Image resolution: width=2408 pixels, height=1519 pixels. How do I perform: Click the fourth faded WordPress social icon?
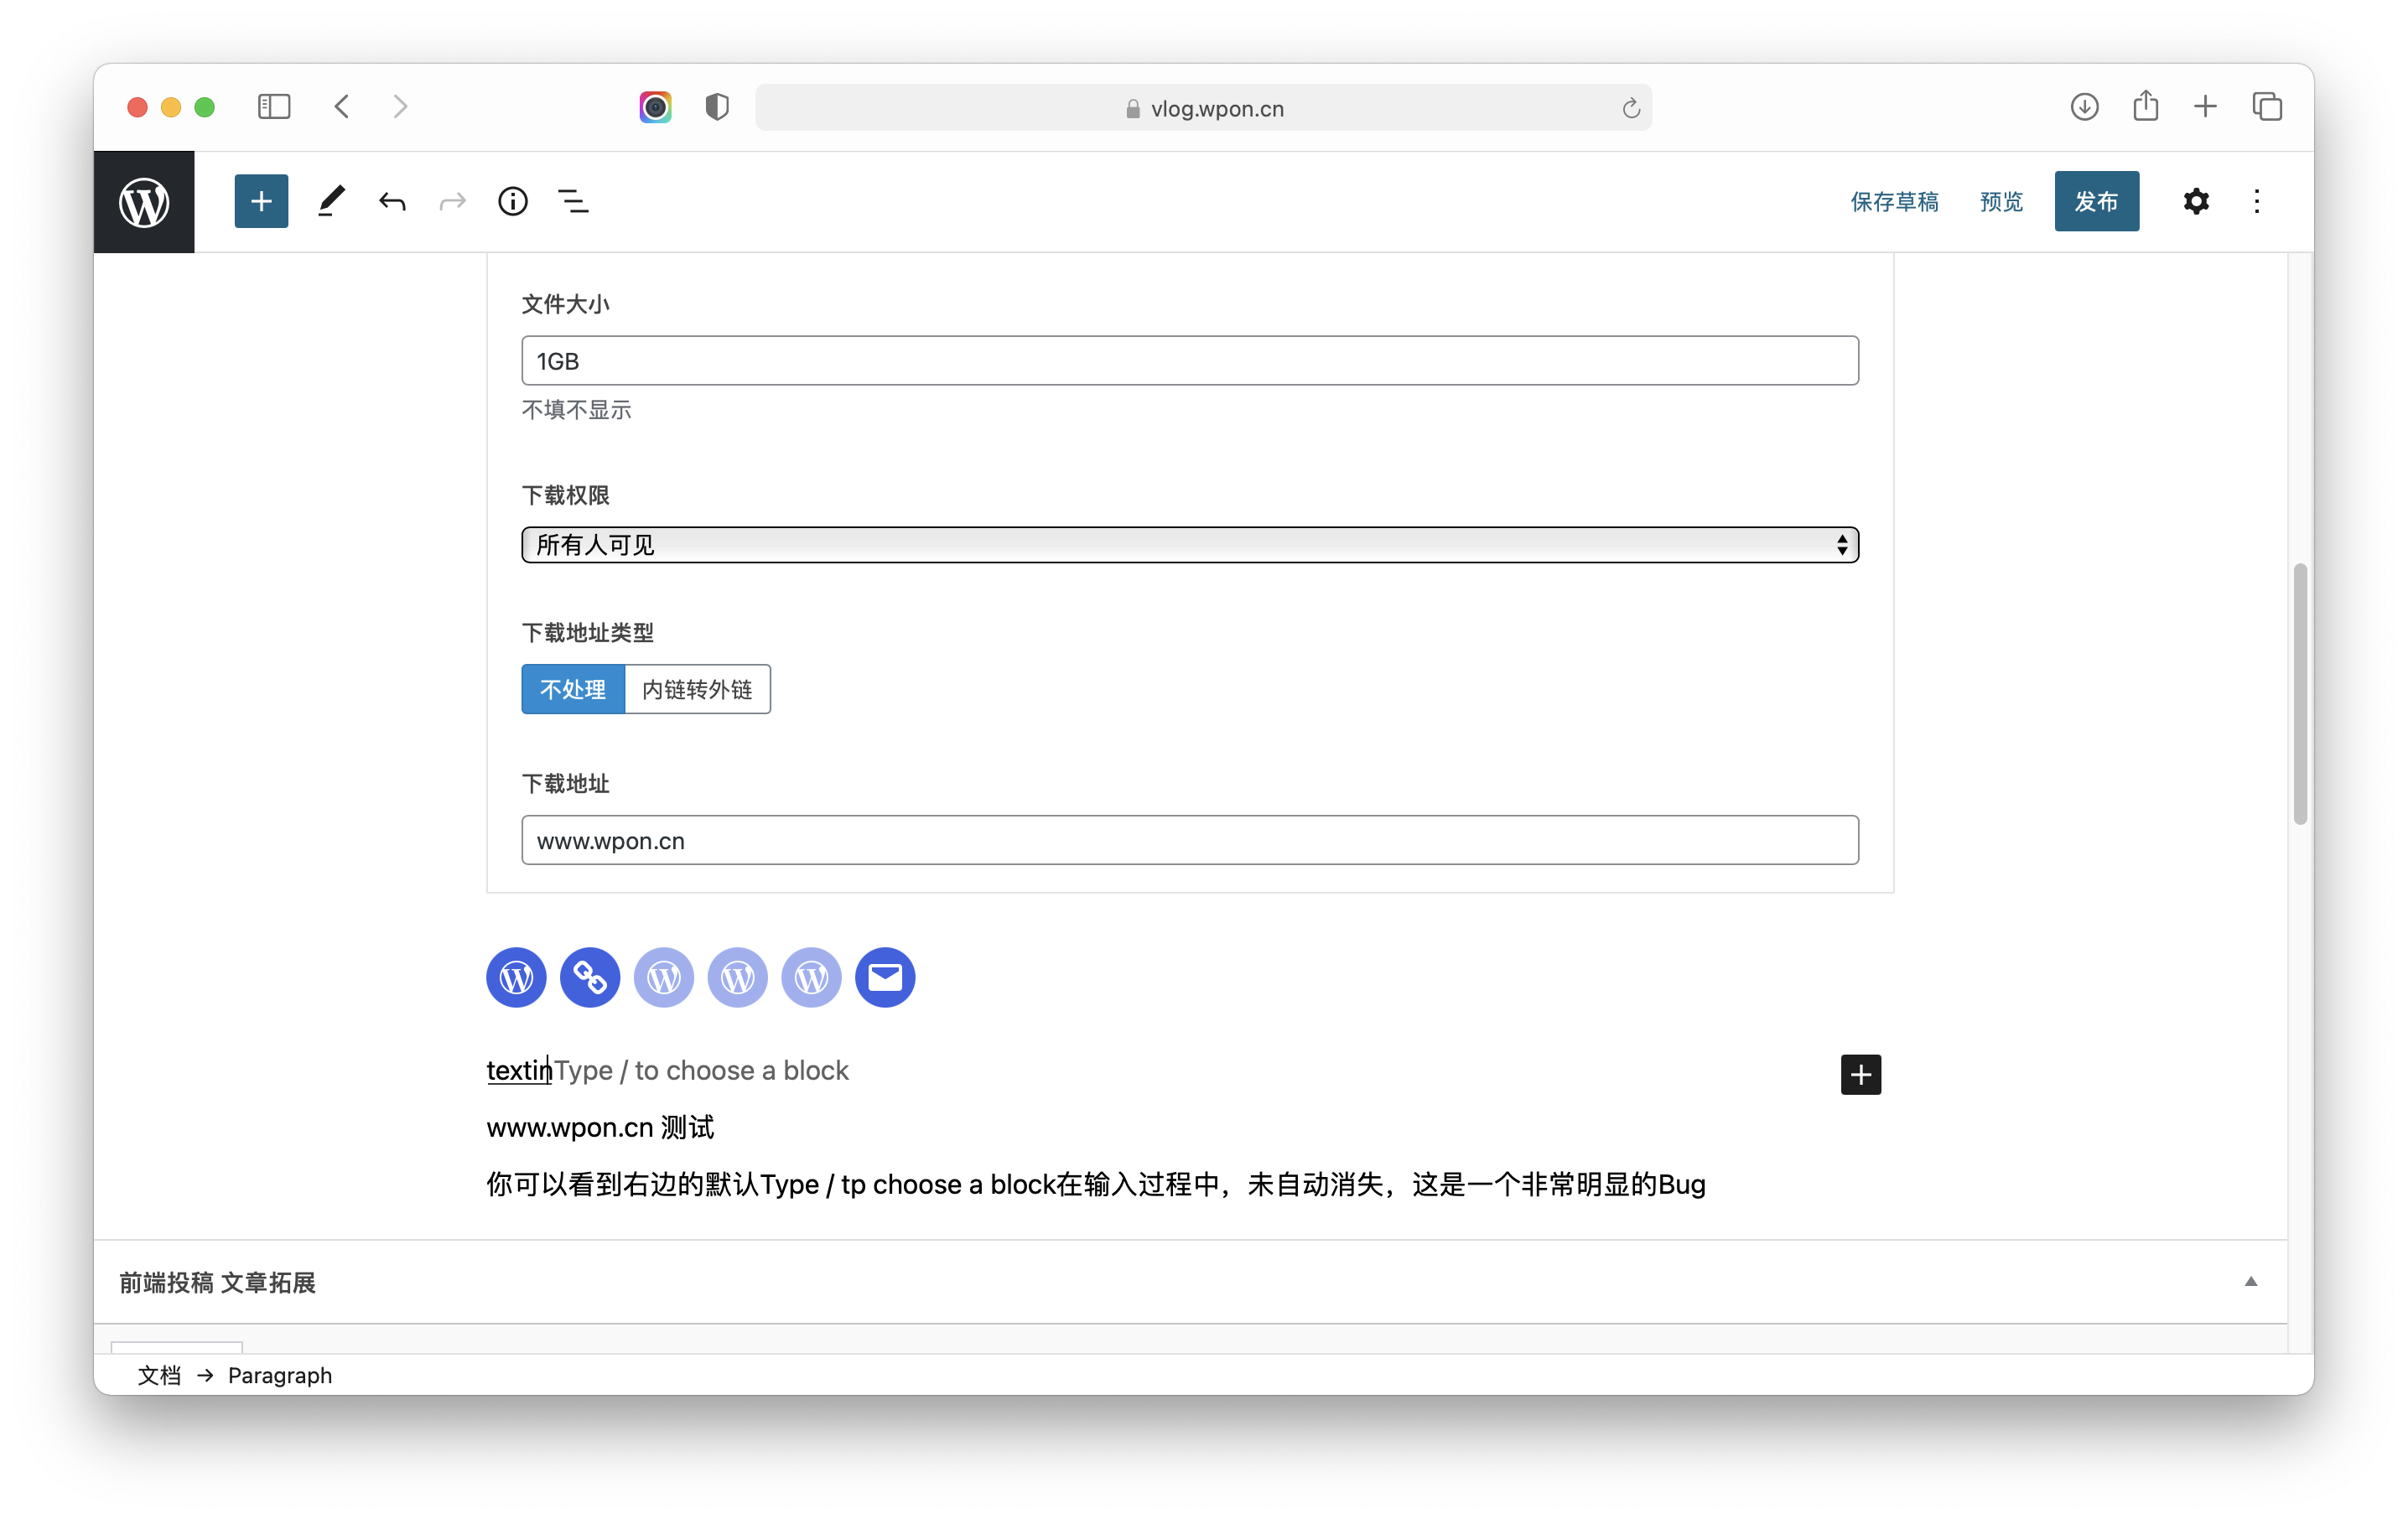pos(738,977)
